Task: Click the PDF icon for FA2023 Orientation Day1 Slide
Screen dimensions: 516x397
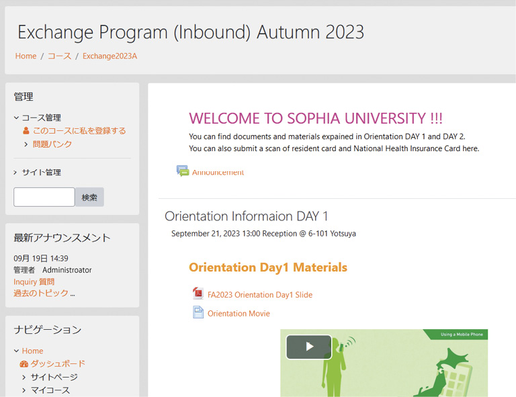Action: click(198, 294)
